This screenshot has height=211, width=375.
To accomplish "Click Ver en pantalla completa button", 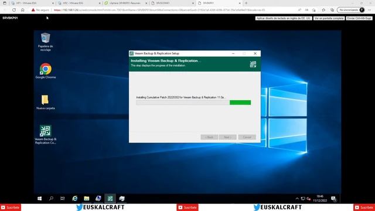I will [x=329, y=18].
